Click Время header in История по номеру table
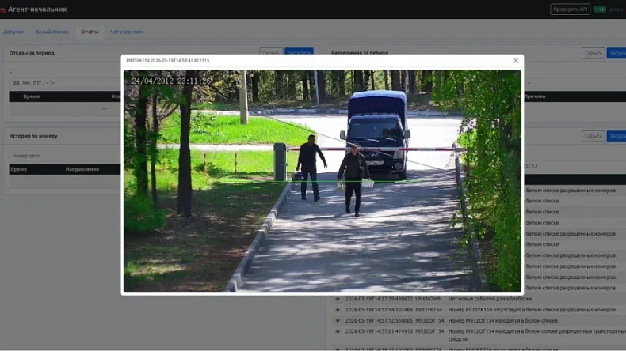626x351 pixels. 19,169
